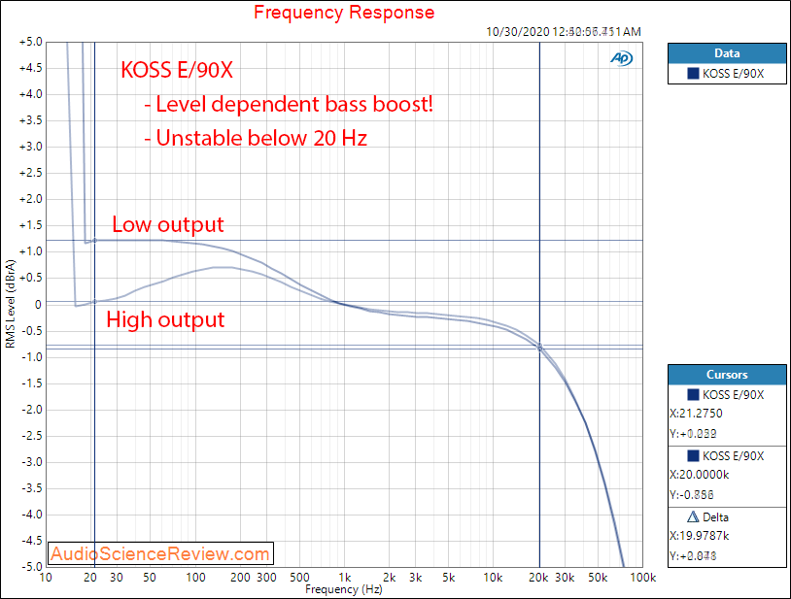Click the cursor value X:20.0000k
This screenshot has height=599, width=791.
click(x=700, y=475)
